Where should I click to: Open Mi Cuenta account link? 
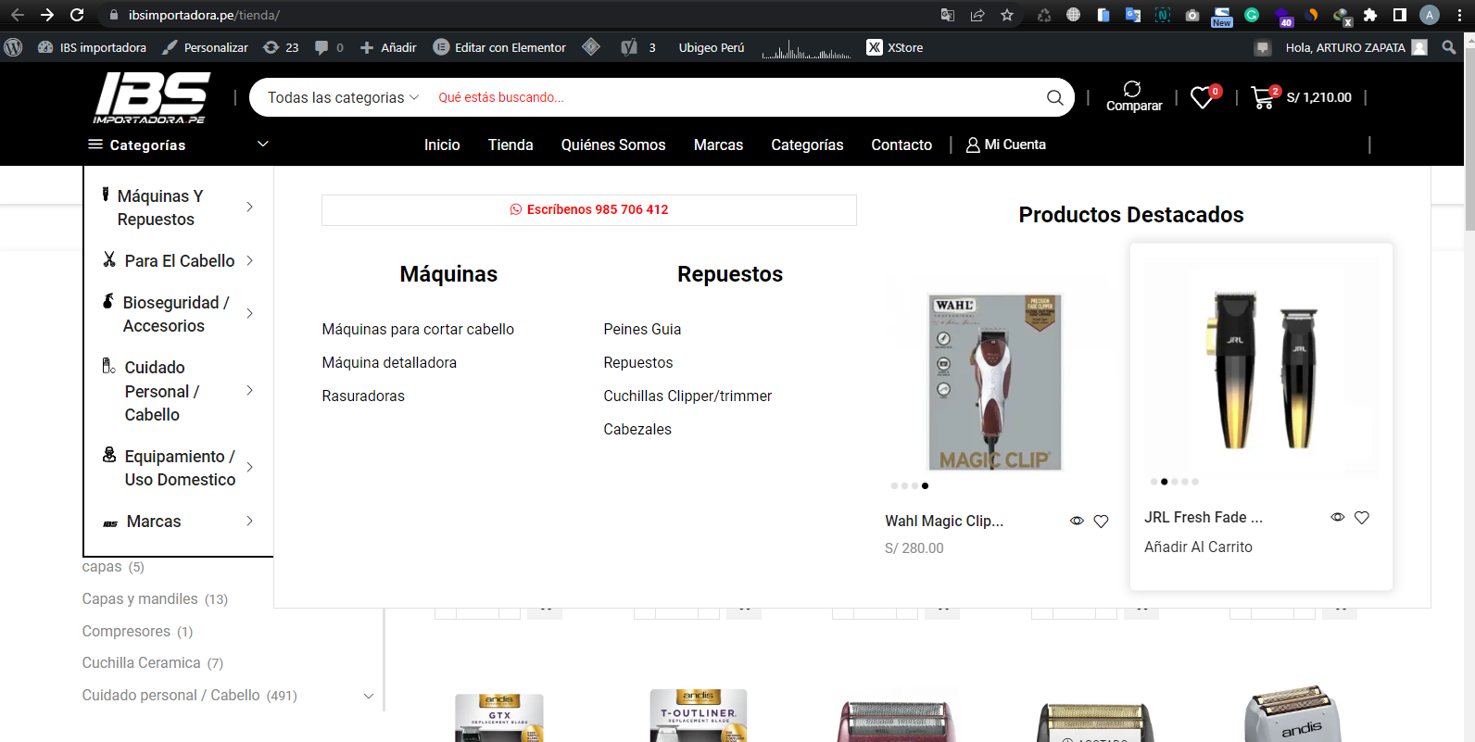[1006, 145]
